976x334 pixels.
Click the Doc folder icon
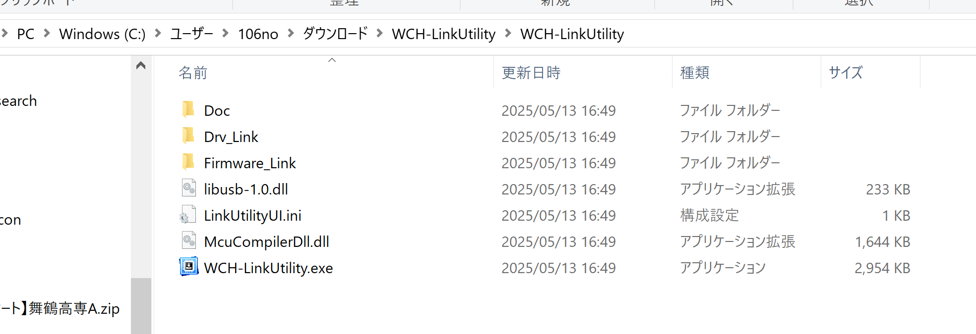pyautogui.click(x=188, y=109)
